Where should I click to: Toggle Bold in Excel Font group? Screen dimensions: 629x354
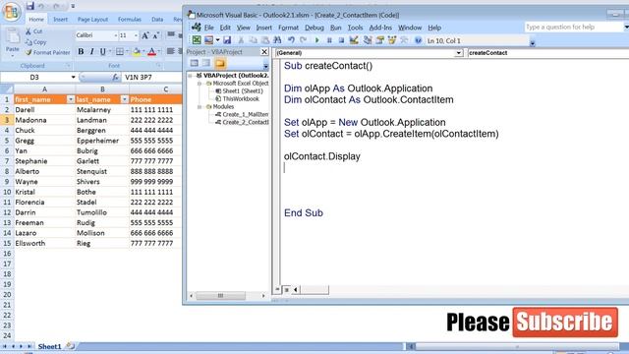[81, 52]
